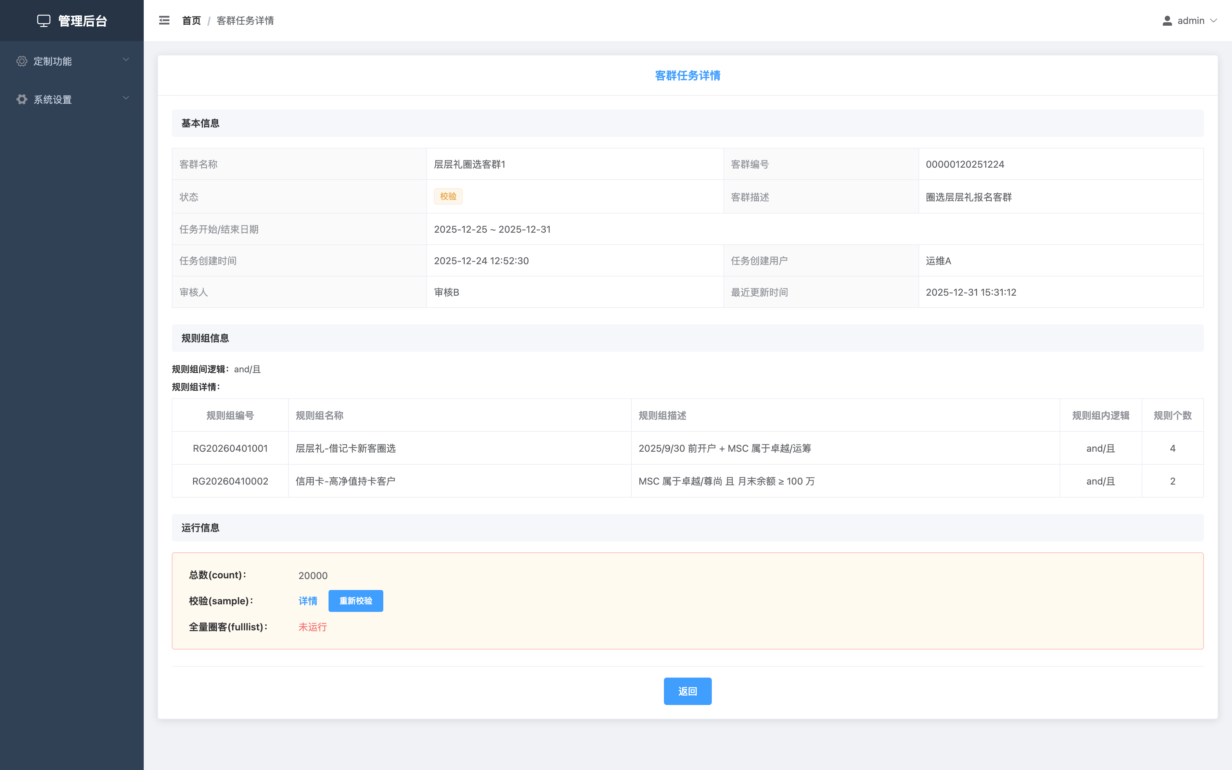Click the rule count 4 cell
This screenshot has height=770, width=1232.
coord(1172,448)
